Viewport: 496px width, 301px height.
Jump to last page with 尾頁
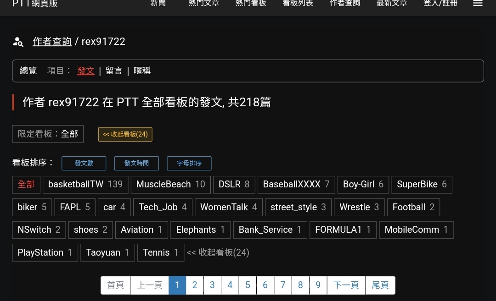380,285
